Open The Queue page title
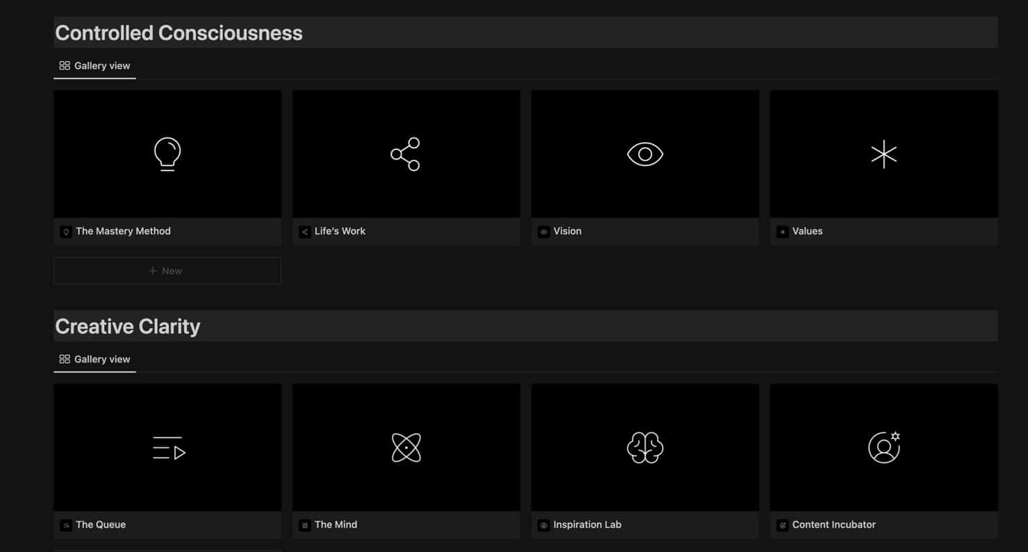This screenshot has width=1028, height=552. (101, 525)
